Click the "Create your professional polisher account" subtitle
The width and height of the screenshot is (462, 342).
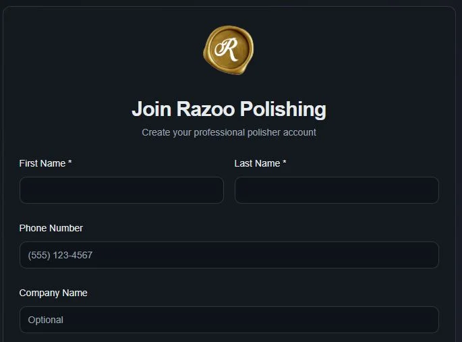pos(229,132)
